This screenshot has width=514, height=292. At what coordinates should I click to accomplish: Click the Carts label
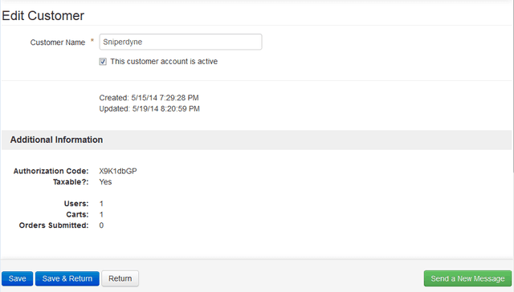77,214
